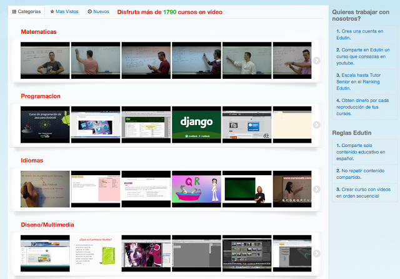Open math video with man in pink shirt writing
This screenshot has height=279, width=400.
tap(96, 61)
